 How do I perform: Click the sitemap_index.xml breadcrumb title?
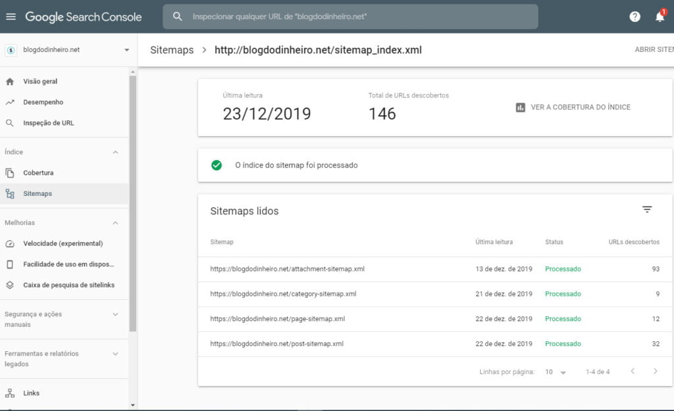pos(318,50)
